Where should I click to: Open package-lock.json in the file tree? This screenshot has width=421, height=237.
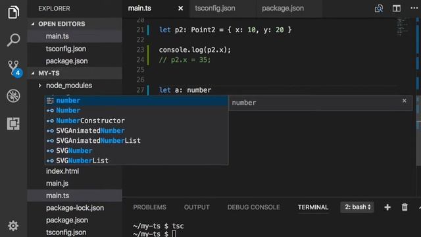tap(74, 208)
